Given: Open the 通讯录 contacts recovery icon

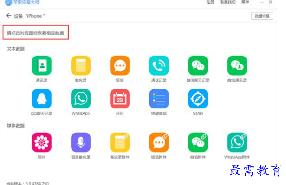Looking at the screenshot, I should [x=42, y=65].
